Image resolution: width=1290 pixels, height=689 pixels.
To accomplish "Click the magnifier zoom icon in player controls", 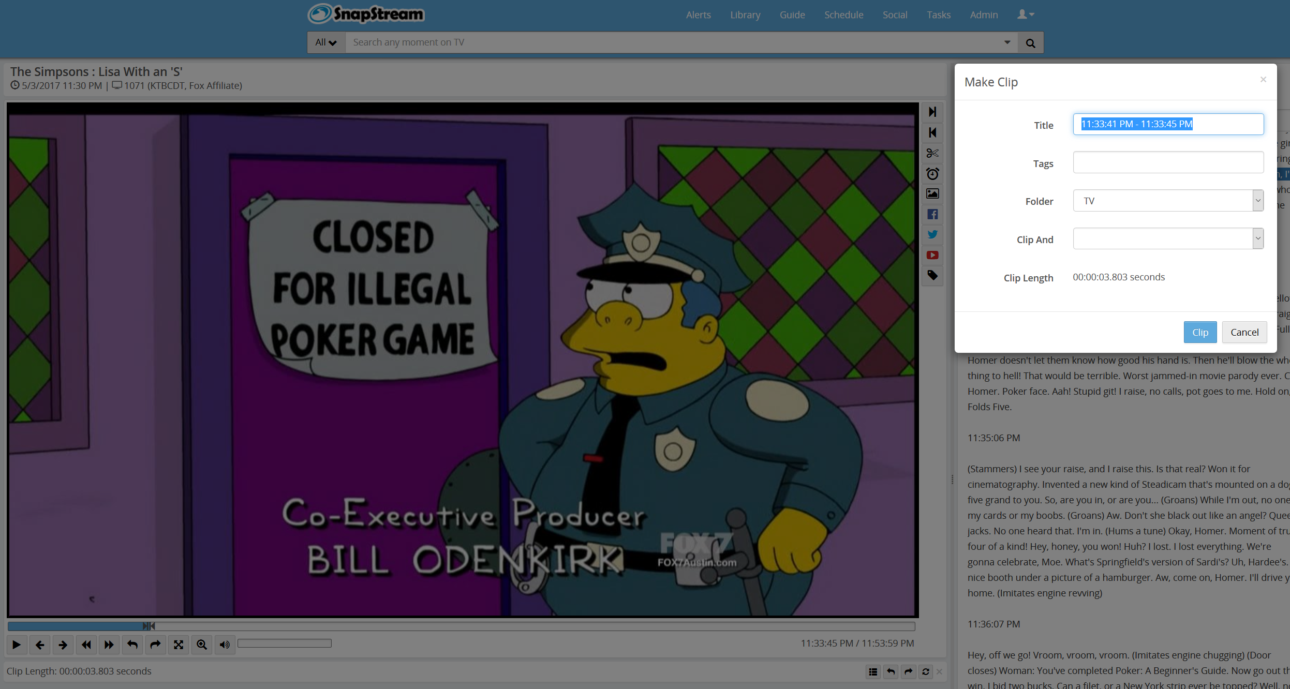I will coord(202,645).
